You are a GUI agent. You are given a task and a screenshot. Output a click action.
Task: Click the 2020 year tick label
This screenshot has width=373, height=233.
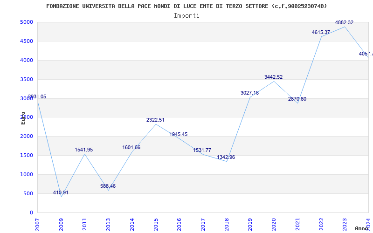(274, 225)
